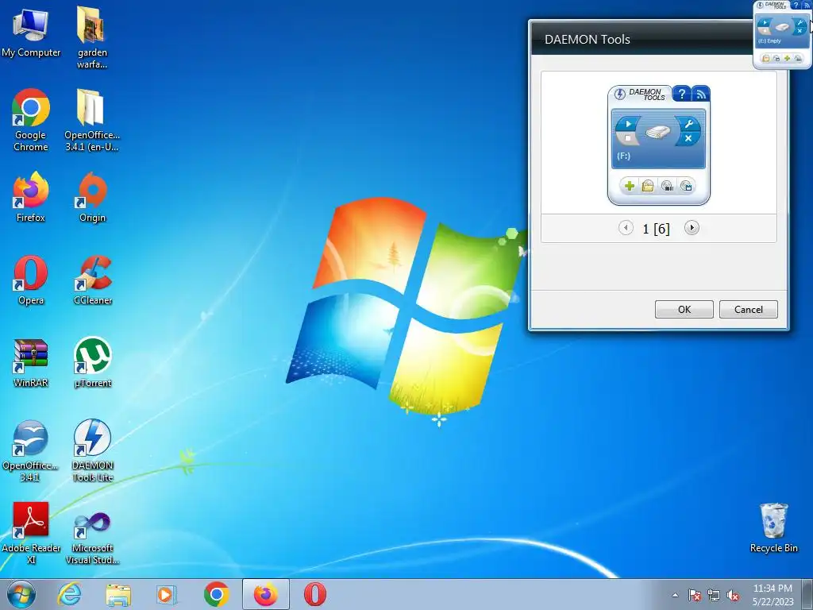Click the muted volume icon in tray

tap(733, 595)
